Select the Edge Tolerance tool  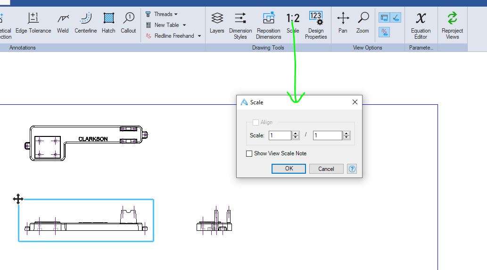tap(33, 23)
